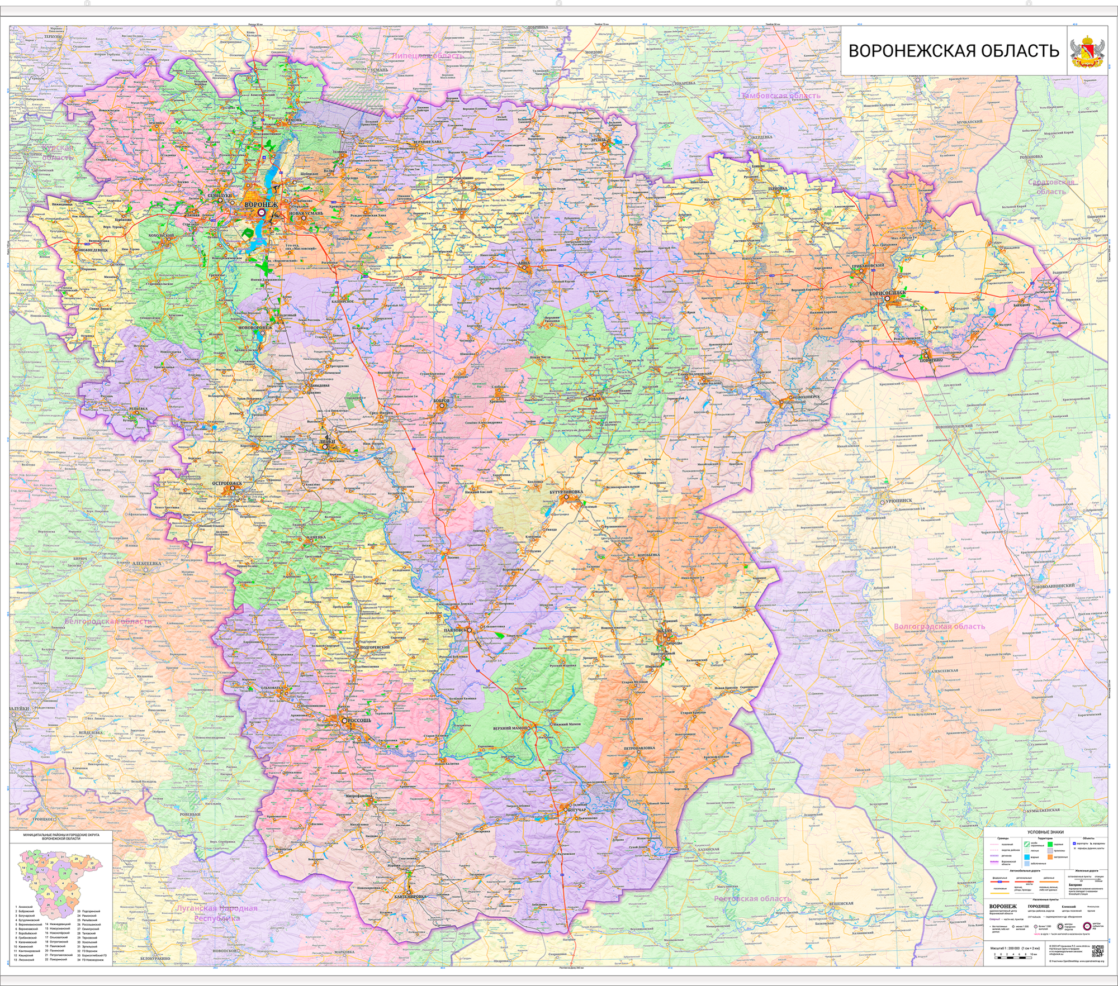1118x986 pixels.
Task: Click the 'Курская область' region label
Action: point(58,152)
